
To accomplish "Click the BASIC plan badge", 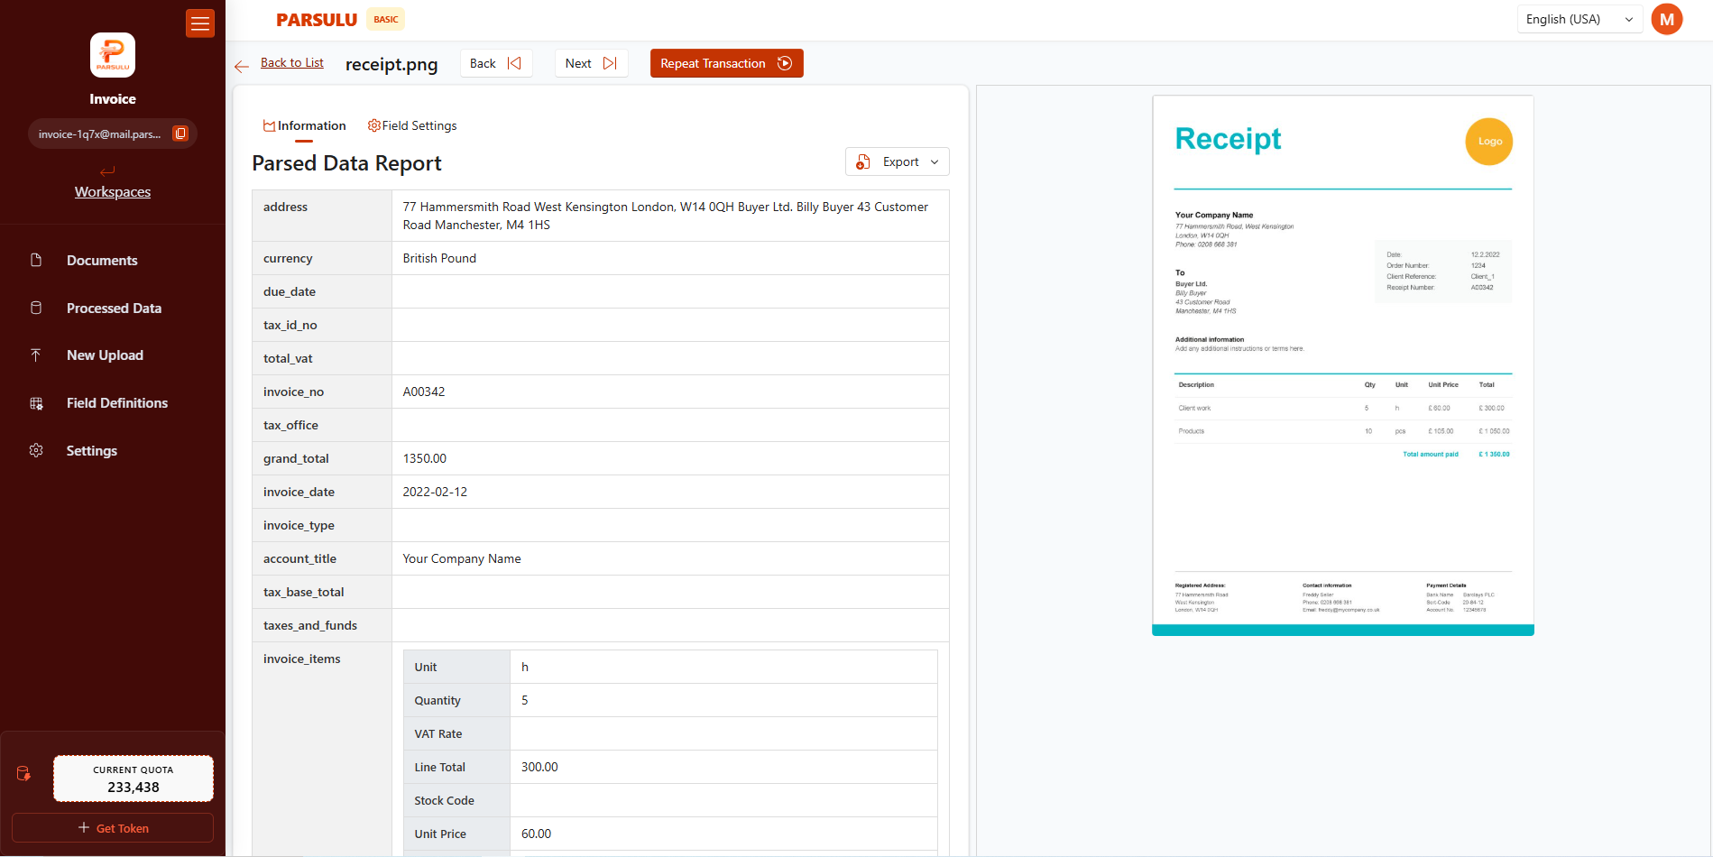I will click(x=386, y=19).
